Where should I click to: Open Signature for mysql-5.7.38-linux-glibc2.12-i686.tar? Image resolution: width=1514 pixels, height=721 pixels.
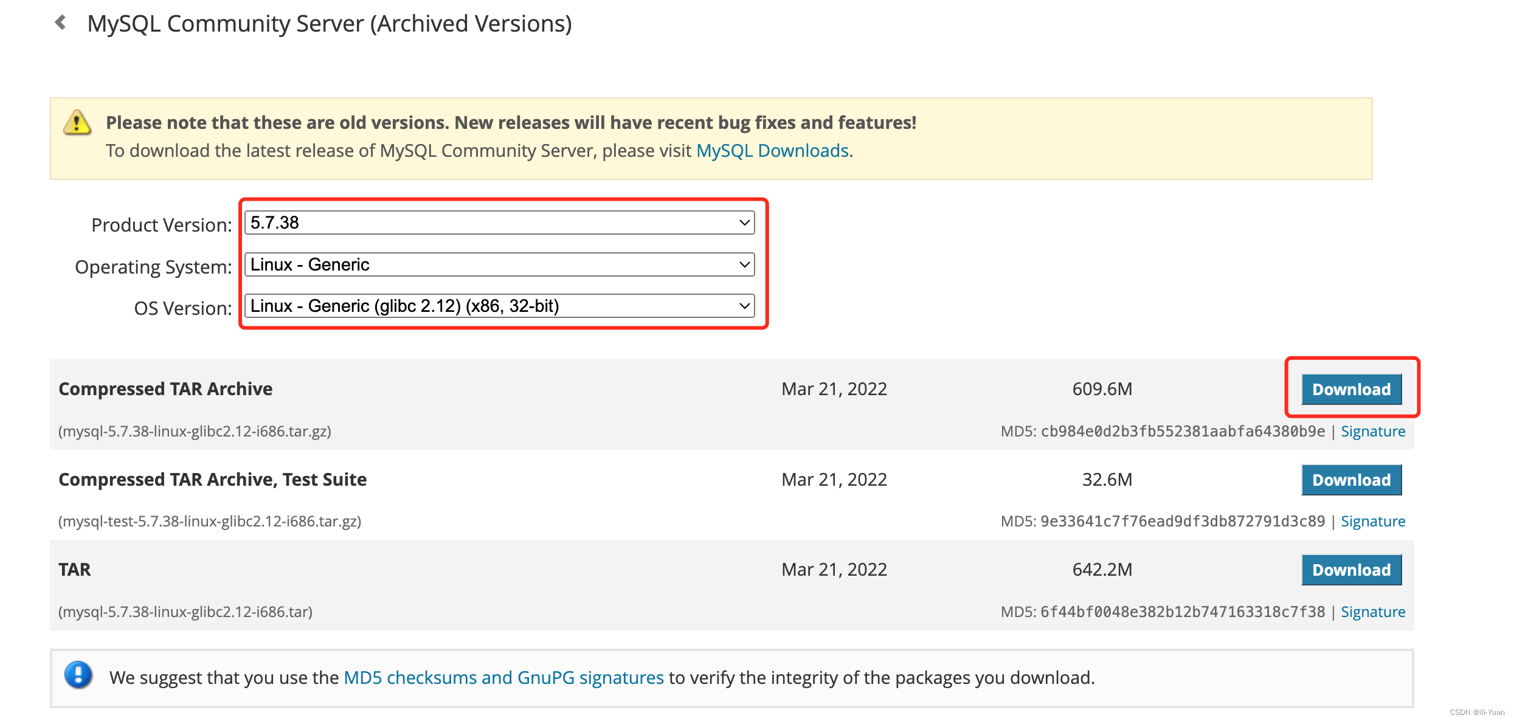(1373, 612)
